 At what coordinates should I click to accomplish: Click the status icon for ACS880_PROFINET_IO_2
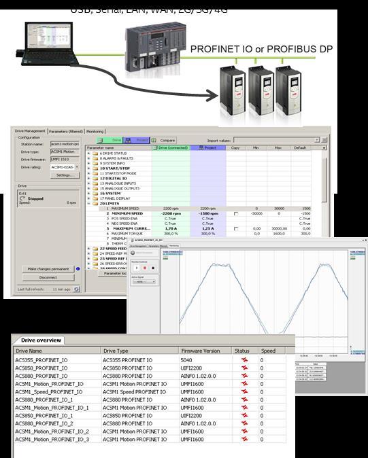pos(244,423)
